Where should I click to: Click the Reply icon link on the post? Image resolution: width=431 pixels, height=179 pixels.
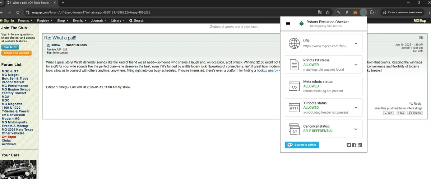[x=415, y=104]
